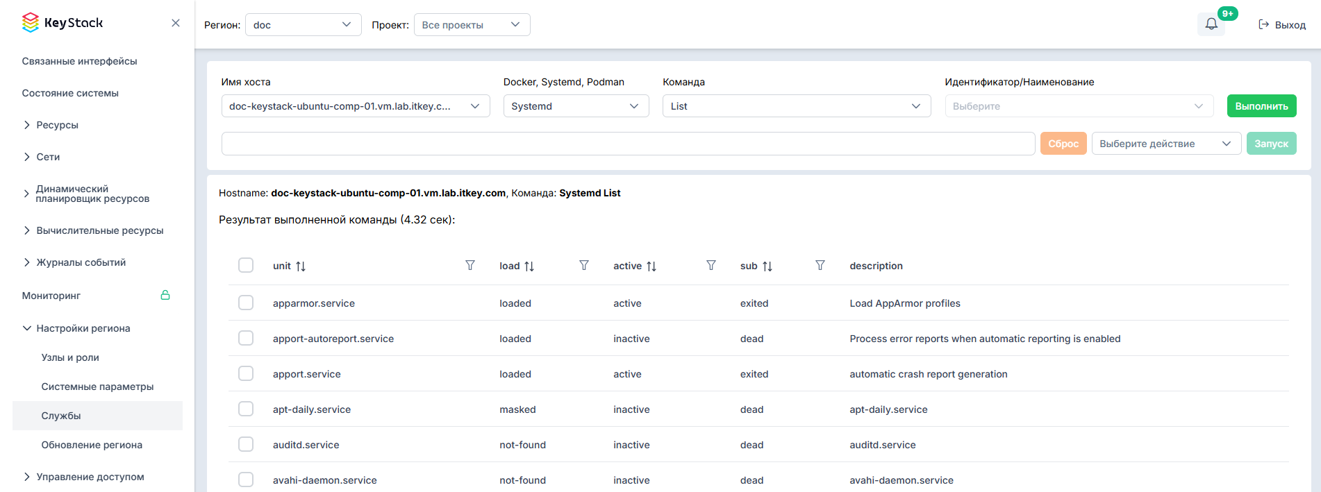Click the Мониторинг lock icon
The width and height of the screenshot is (1321, 492).
pos(165,295)
